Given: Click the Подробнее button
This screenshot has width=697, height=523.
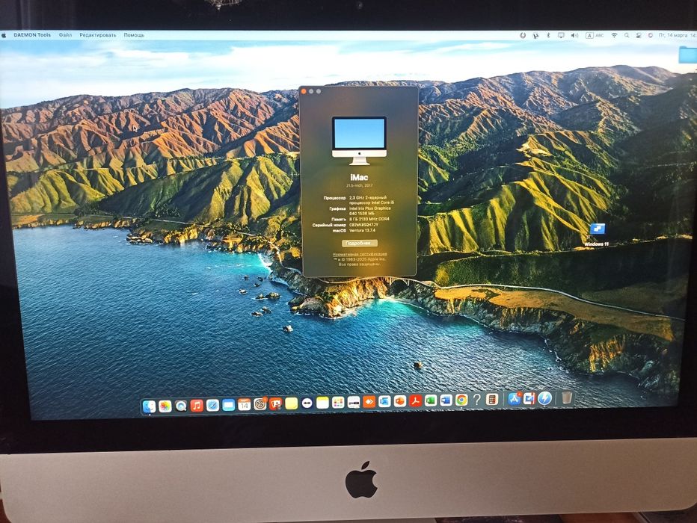Looking at the screenshot, I should tap(360, 244).
